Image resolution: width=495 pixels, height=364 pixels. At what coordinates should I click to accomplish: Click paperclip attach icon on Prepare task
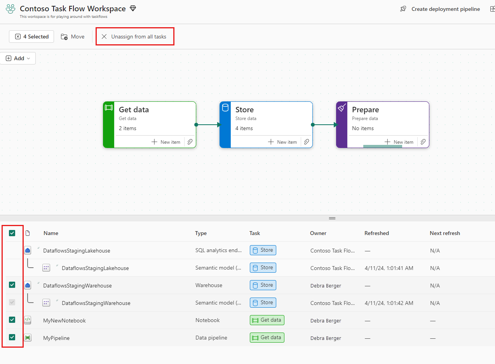click(x=423, y=142)
